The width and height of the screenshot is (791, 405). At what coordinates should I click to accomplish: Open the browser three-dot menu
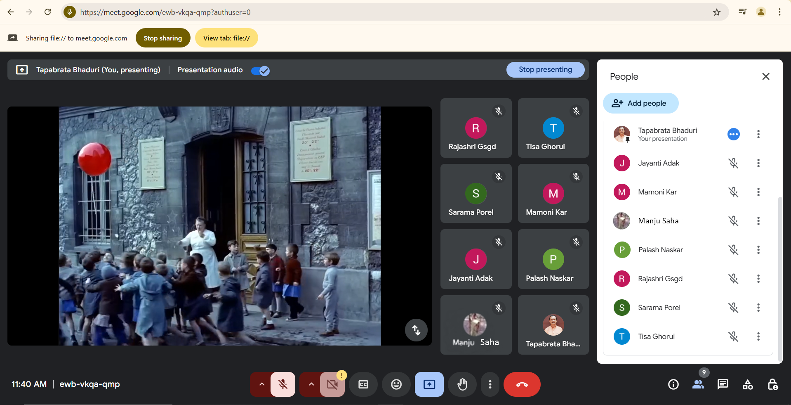(779, 12)
